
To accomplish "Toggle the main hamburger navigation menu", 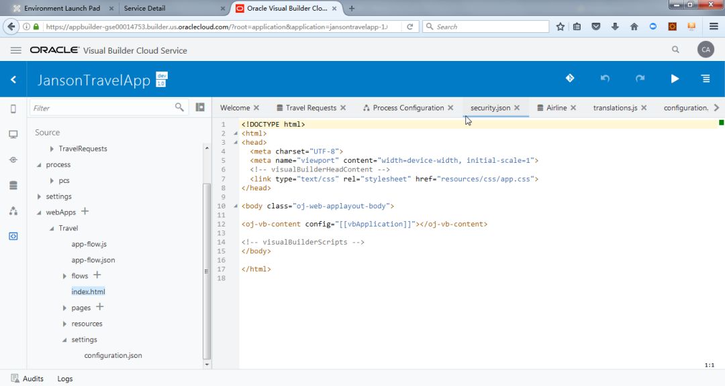I will coord(16,50).
